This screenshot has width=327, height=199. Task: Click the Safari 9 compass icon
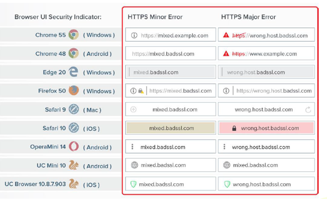[x=73, y=110]
